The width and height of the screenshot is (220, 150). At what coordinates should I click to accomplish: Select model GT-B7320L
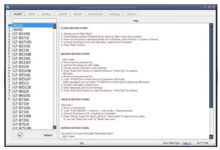click(x=33, y=108)
